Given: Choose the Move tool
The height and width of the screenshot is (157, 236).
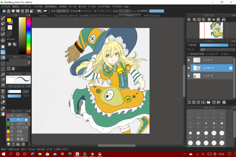Looking at the screenshot, I should [x=3, y=41].
